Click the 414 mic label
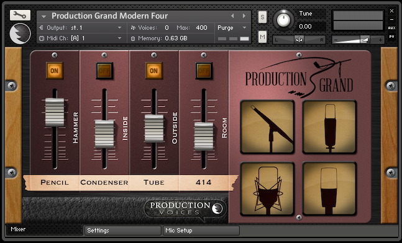Viewport: 402px width, 243px height. pos(204,182)
